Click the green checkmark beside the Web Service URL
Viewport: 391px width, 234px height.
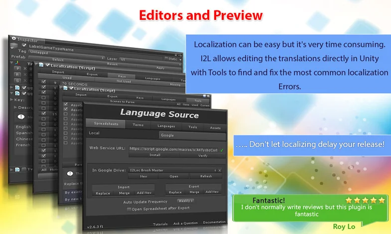coord(222,150)
